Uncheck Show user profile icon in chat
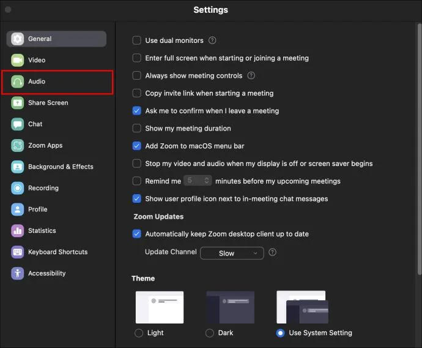 pyautogui.click(x=137, y=199)
